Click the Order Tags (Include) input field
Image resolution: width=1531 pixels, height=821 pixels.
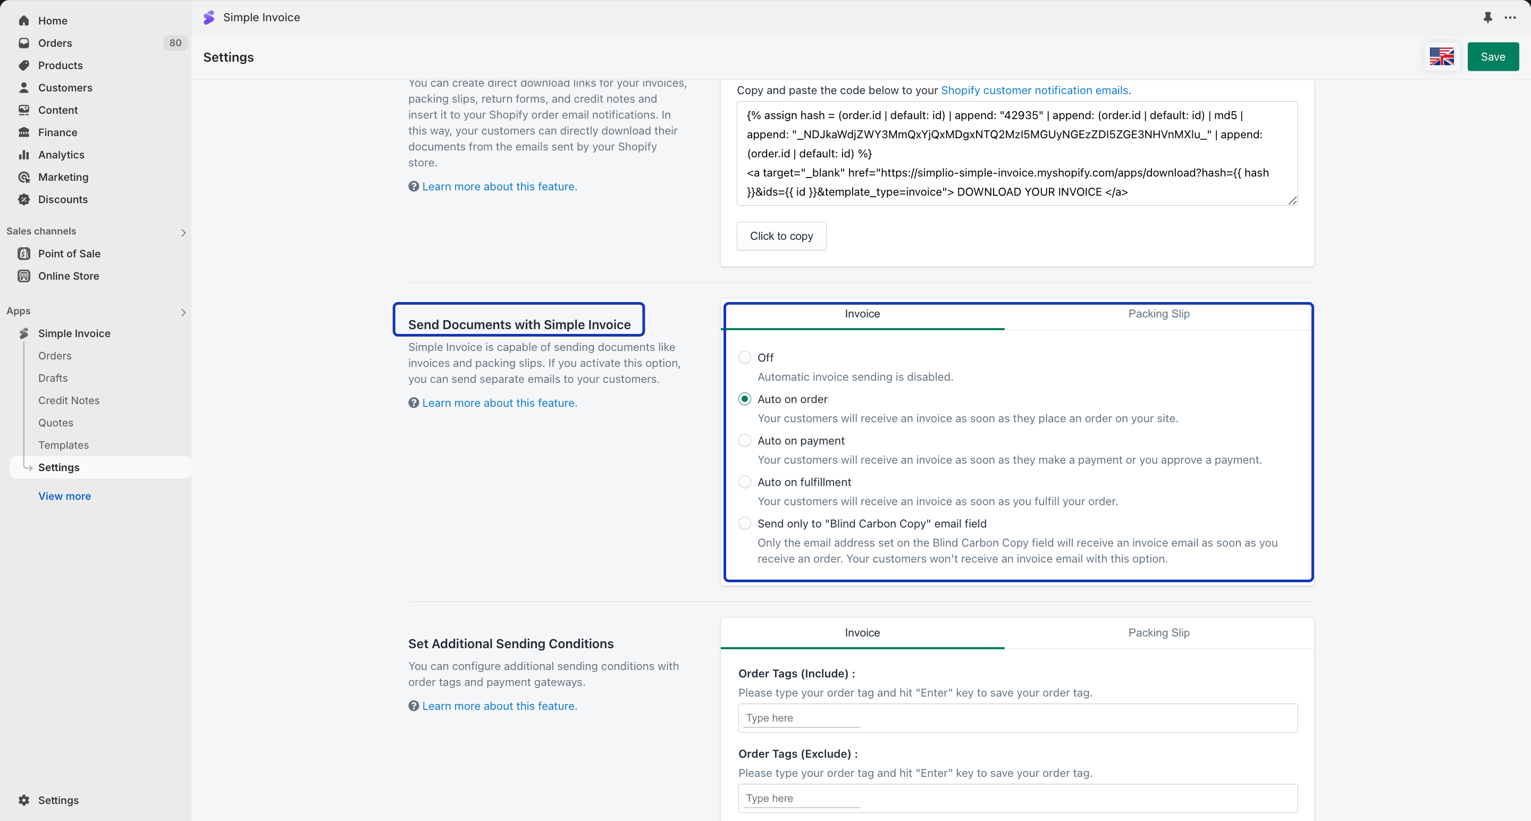pyautogui.click(x=1017, y=718)
